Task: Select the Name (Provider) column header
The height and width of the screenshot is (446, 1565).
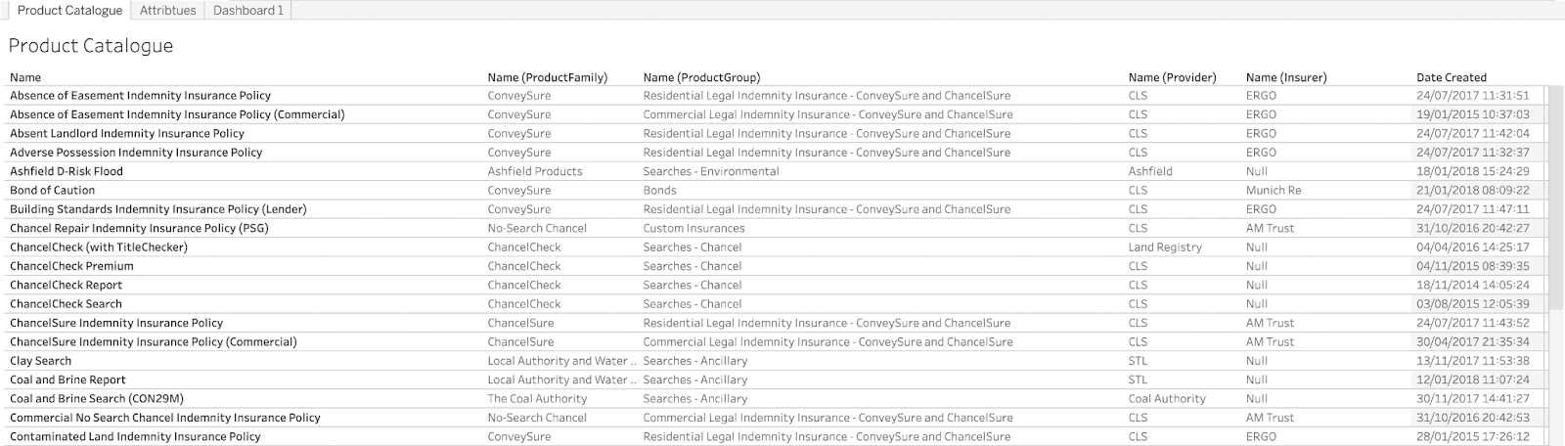Action: [1172, 77]
